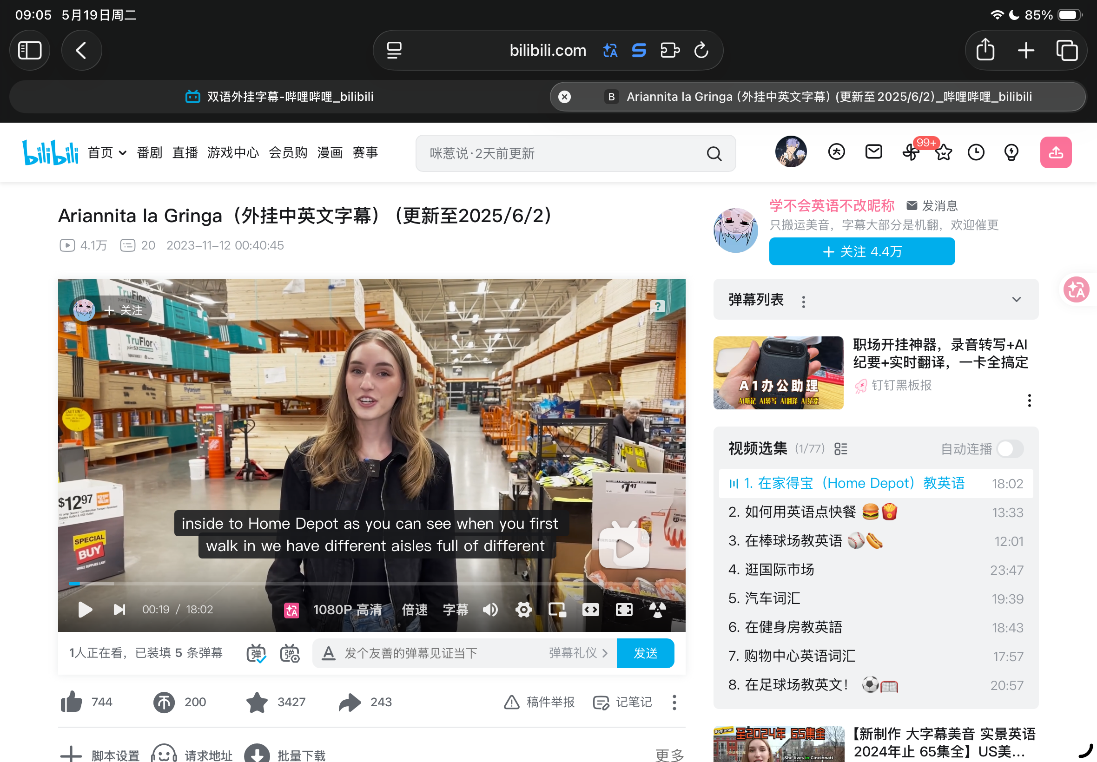Play episode 7 购物中心英语词汇
This screenshot has width=1097, height=762.
[x=875, y=656]
